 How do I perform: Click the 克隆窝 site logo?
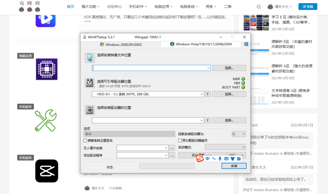click(x=29, y=6)
